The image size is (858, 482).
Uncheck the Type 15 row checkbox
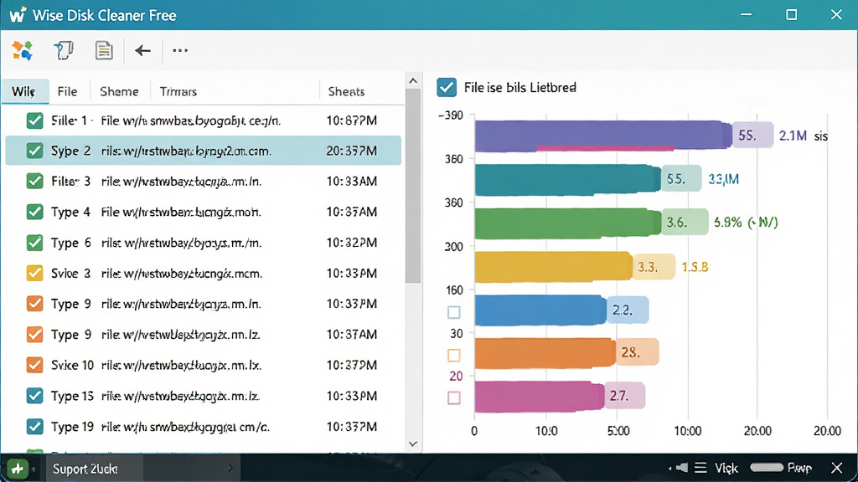[34, 395]
